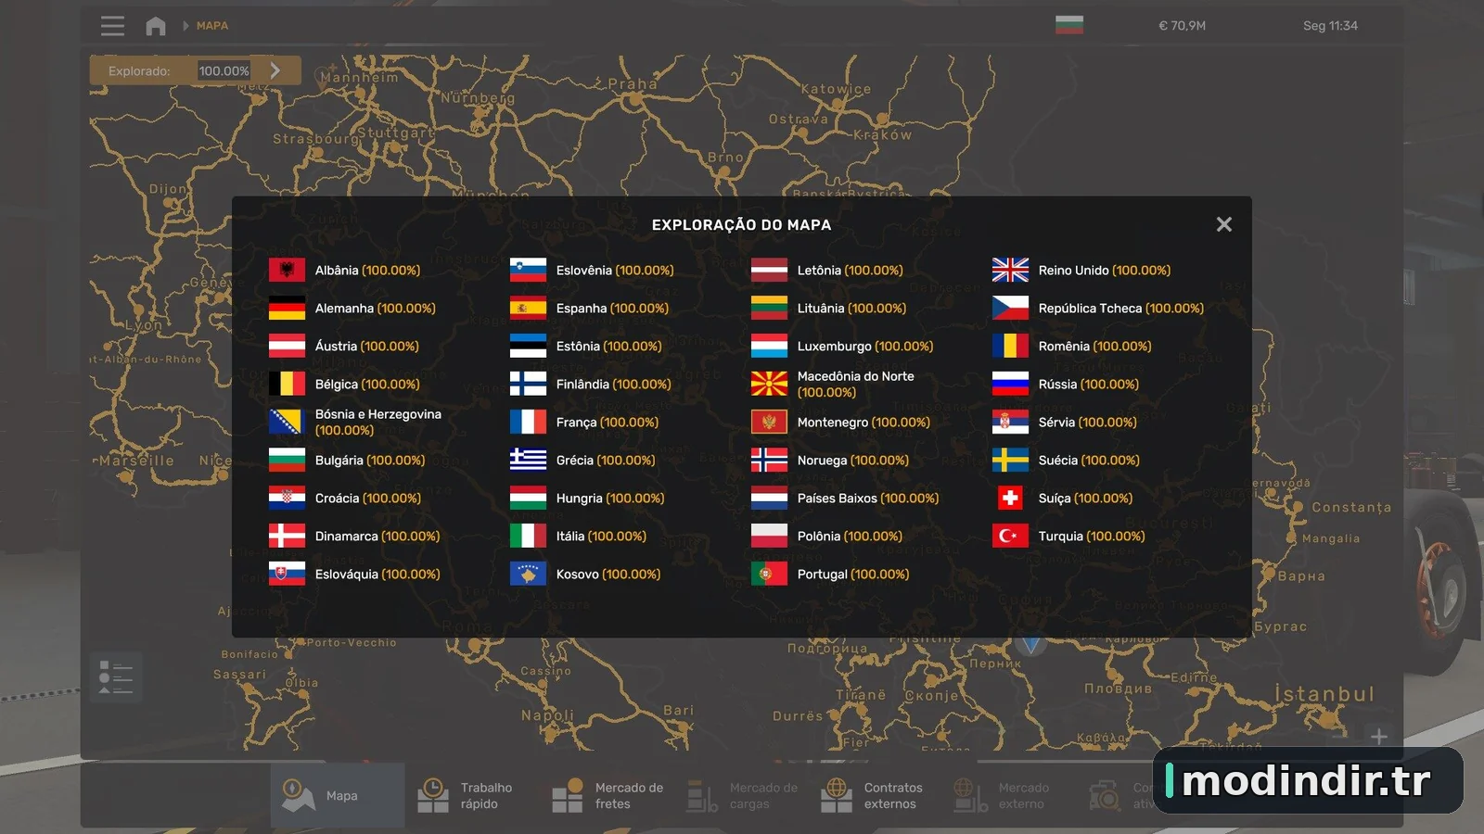Click the Macedônia do Norte flag
The width and height of the screenshot is (1484, 834).
[769, 384]
